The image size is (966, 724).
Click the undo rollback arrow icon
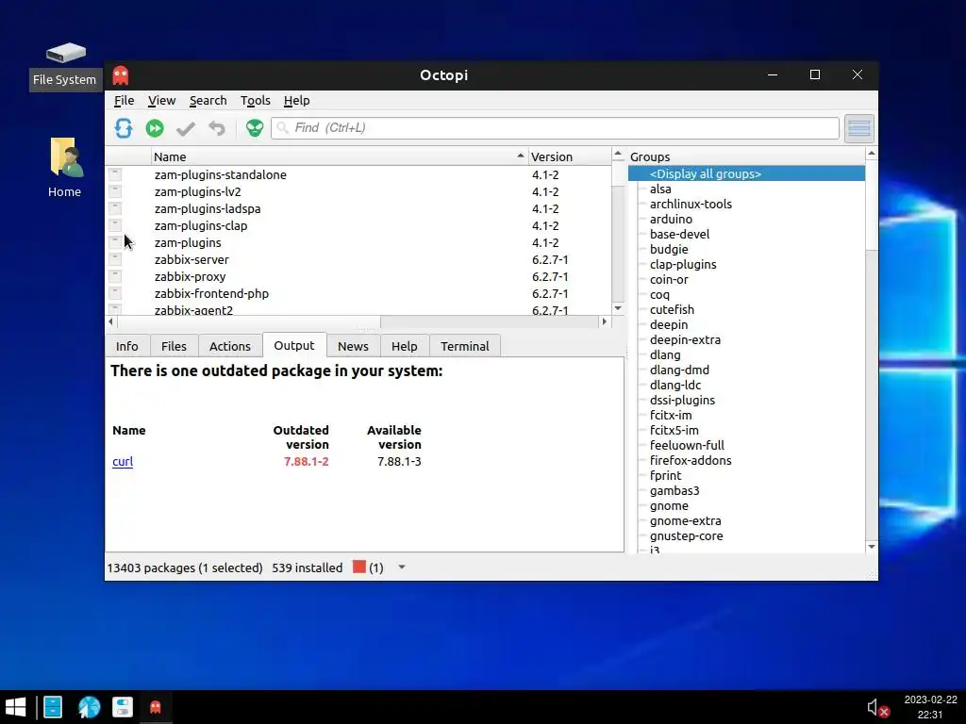point(217,128)
